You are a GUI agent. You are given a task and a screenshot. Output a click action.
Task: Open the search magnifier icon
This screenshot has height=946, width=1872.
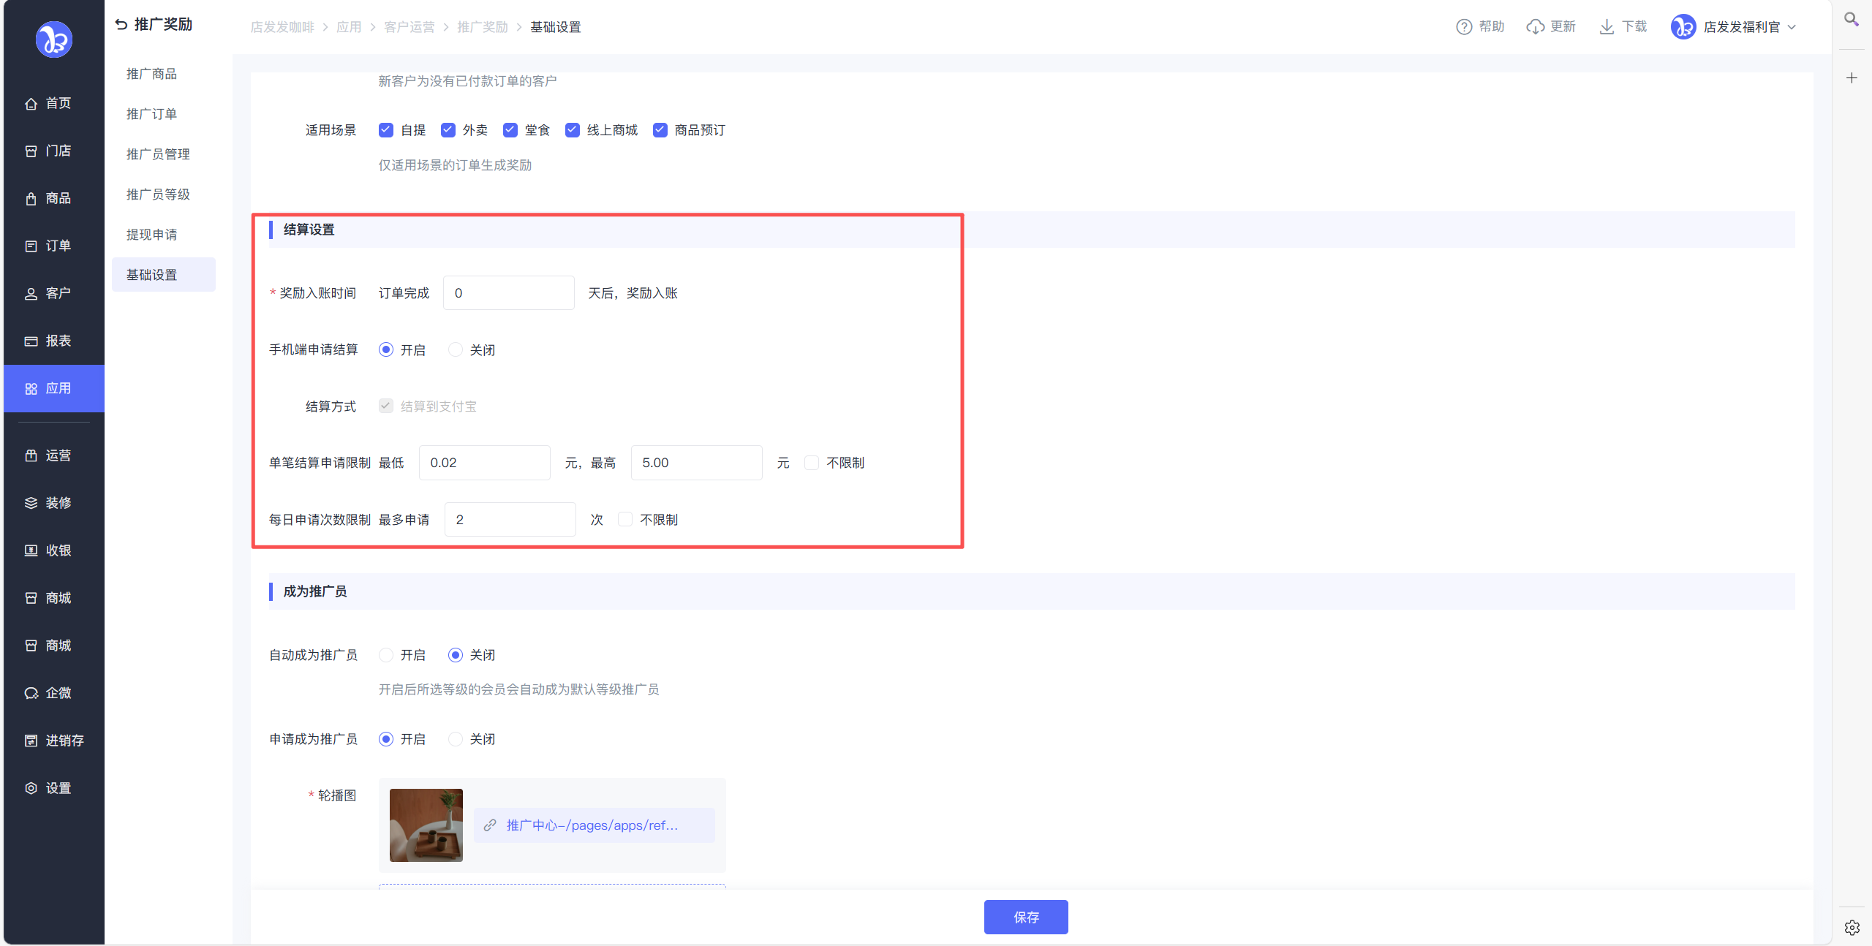(x=1851, y=20)
